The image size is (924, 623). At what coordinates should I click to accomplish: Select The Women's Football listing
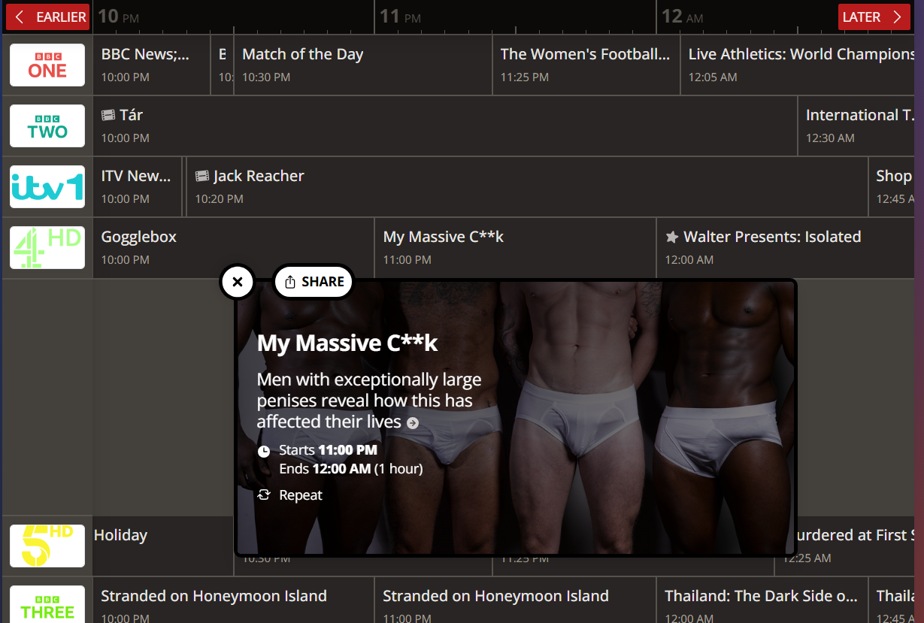pos(586,65)
